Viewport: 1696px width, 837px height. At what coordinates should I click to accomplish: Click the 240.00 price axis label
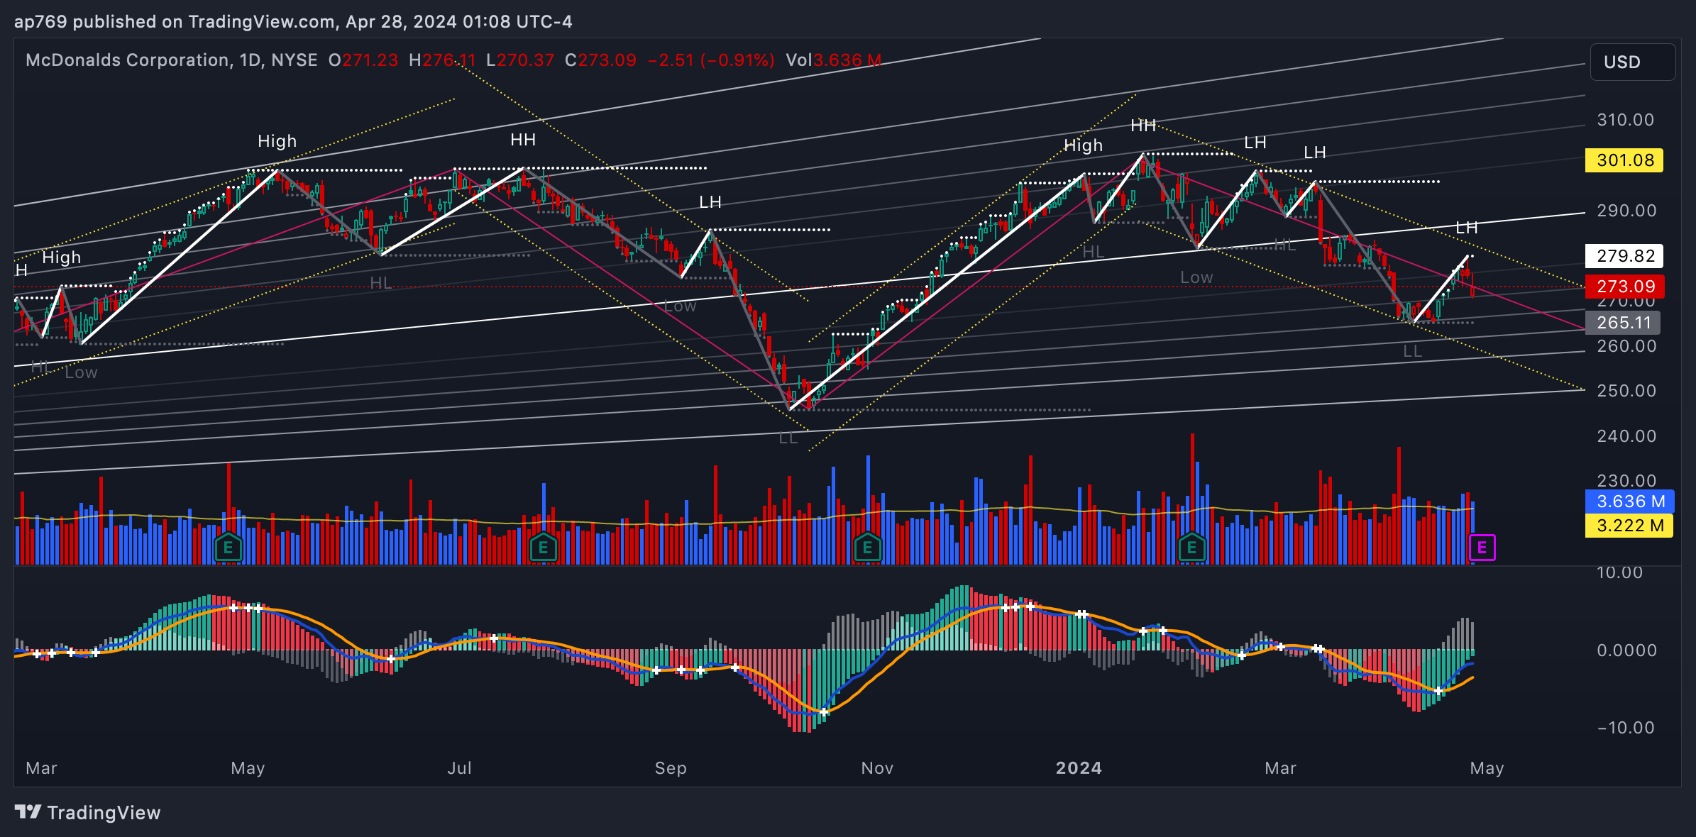click(x=1626, y=436)
